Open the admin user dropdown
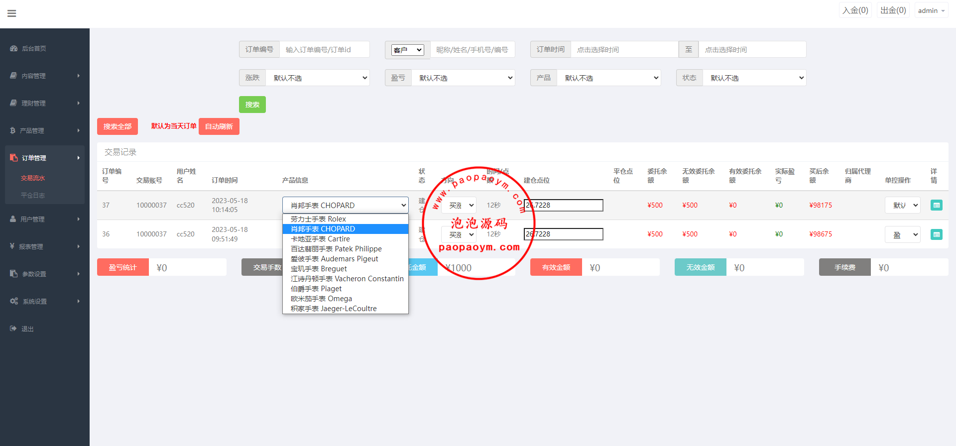 pyautogui.click(x=931, y=10)
